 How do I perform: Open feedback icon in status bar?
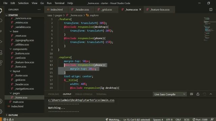point(212,120)
